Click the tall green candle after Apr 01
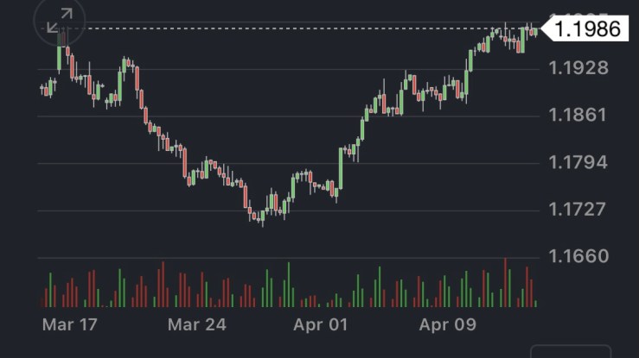This screenshot has width=639, height=358. (342, 168)
